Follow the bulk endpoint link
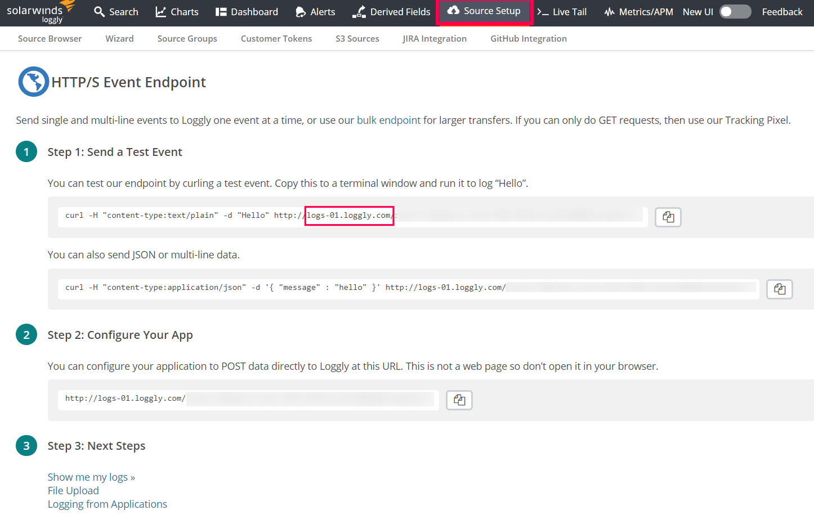The width and height of the screenshot is (814, 528). coord(388,120)
